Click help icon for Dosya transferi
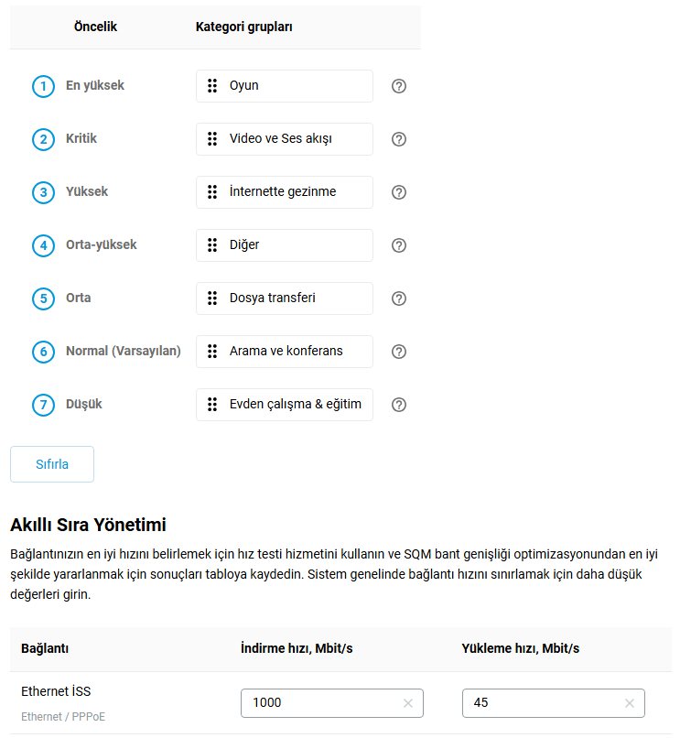The width and height of the screenshot is (680, 738). (399, 298)
